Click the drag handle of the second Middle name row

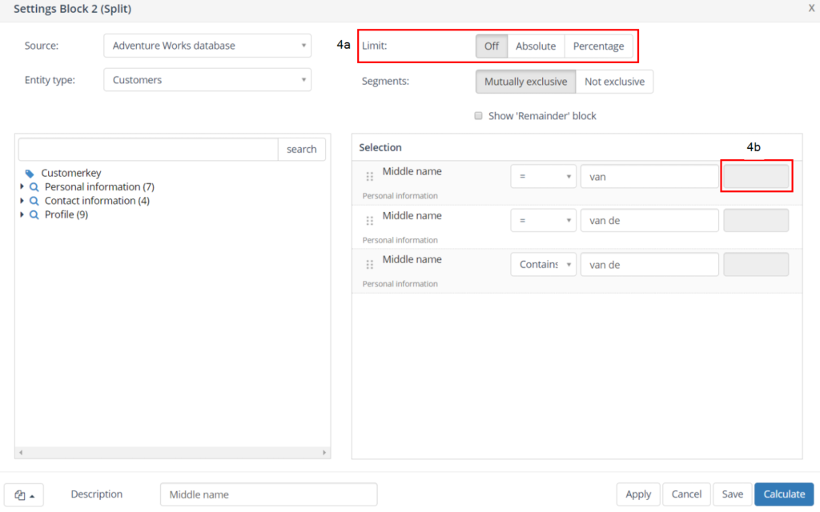tap(370, 221)
